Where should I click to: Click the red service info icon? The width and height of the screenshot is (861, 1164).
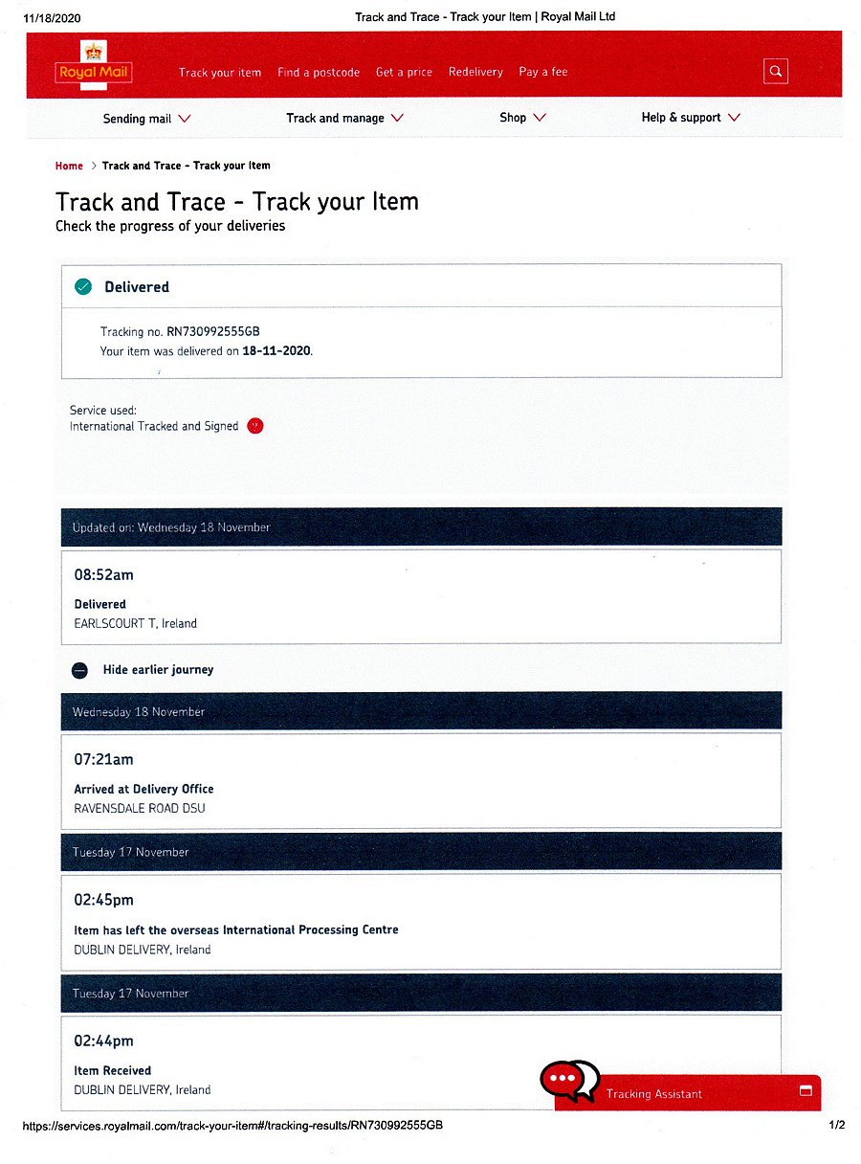[x=254, y=426]
